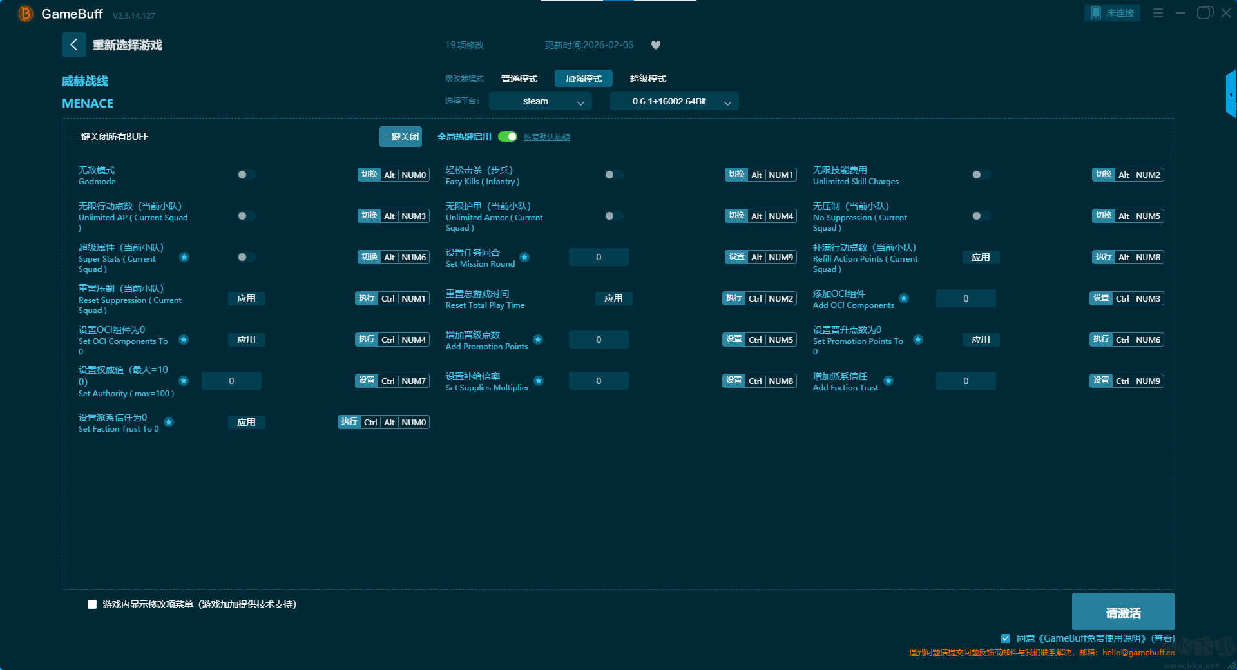Toggle No Suppression switch
This screenshot has width=1237, height=670.
point(981,216)
